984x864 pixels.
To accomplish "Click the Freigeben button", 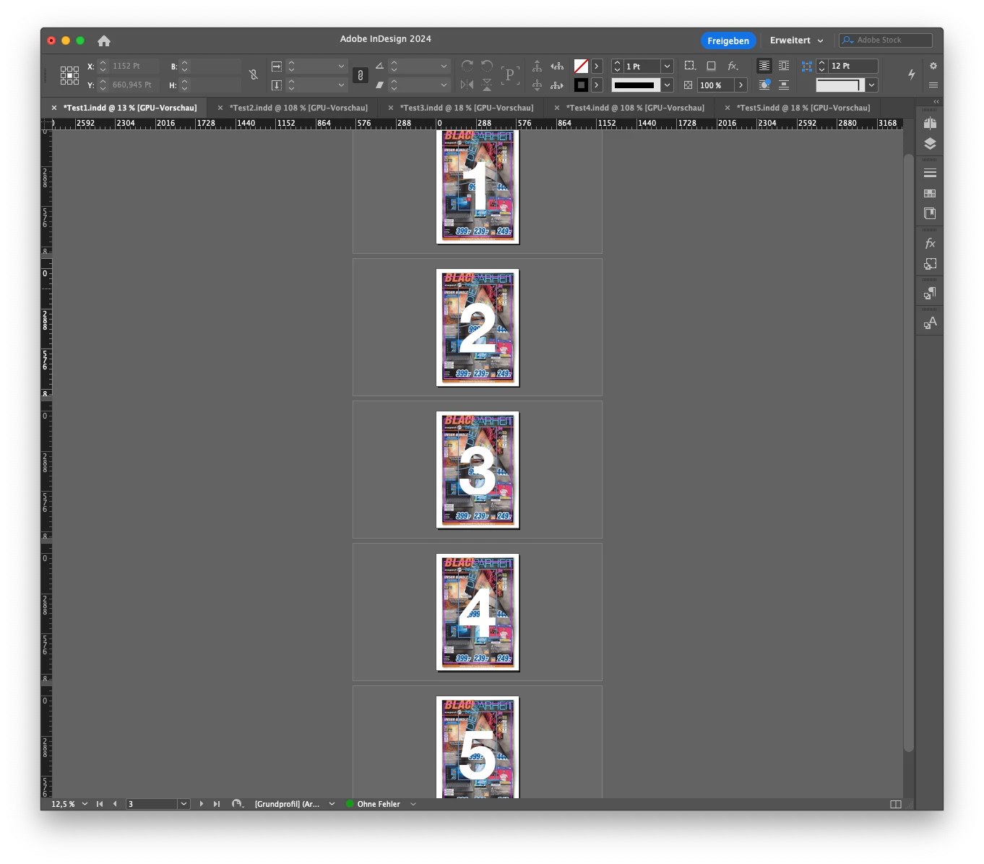I will tap(728, 40).
